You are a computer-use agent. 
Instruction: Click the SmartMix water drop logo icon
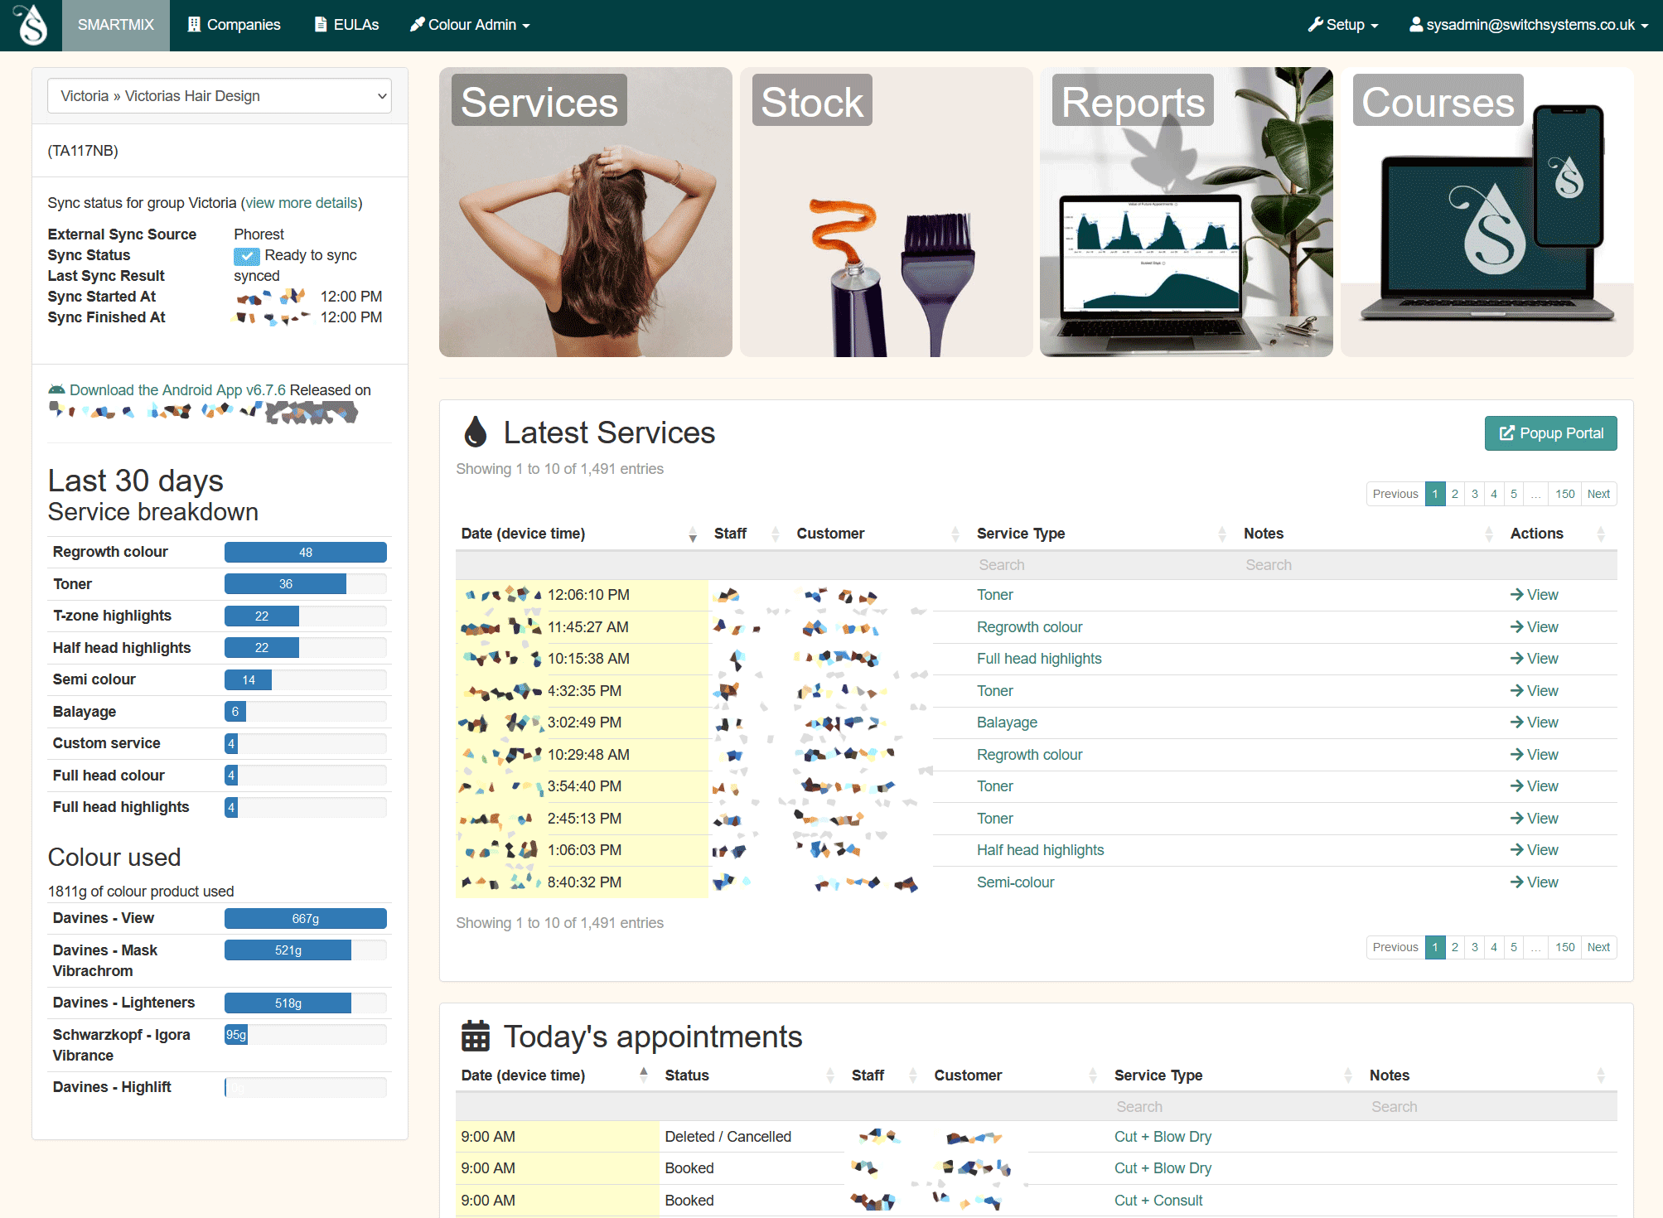34,23
